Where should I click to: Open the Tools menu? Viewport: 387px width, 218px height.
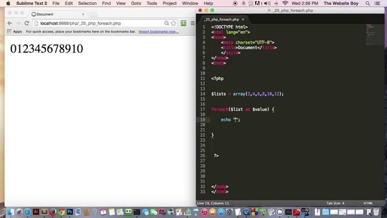152,3
